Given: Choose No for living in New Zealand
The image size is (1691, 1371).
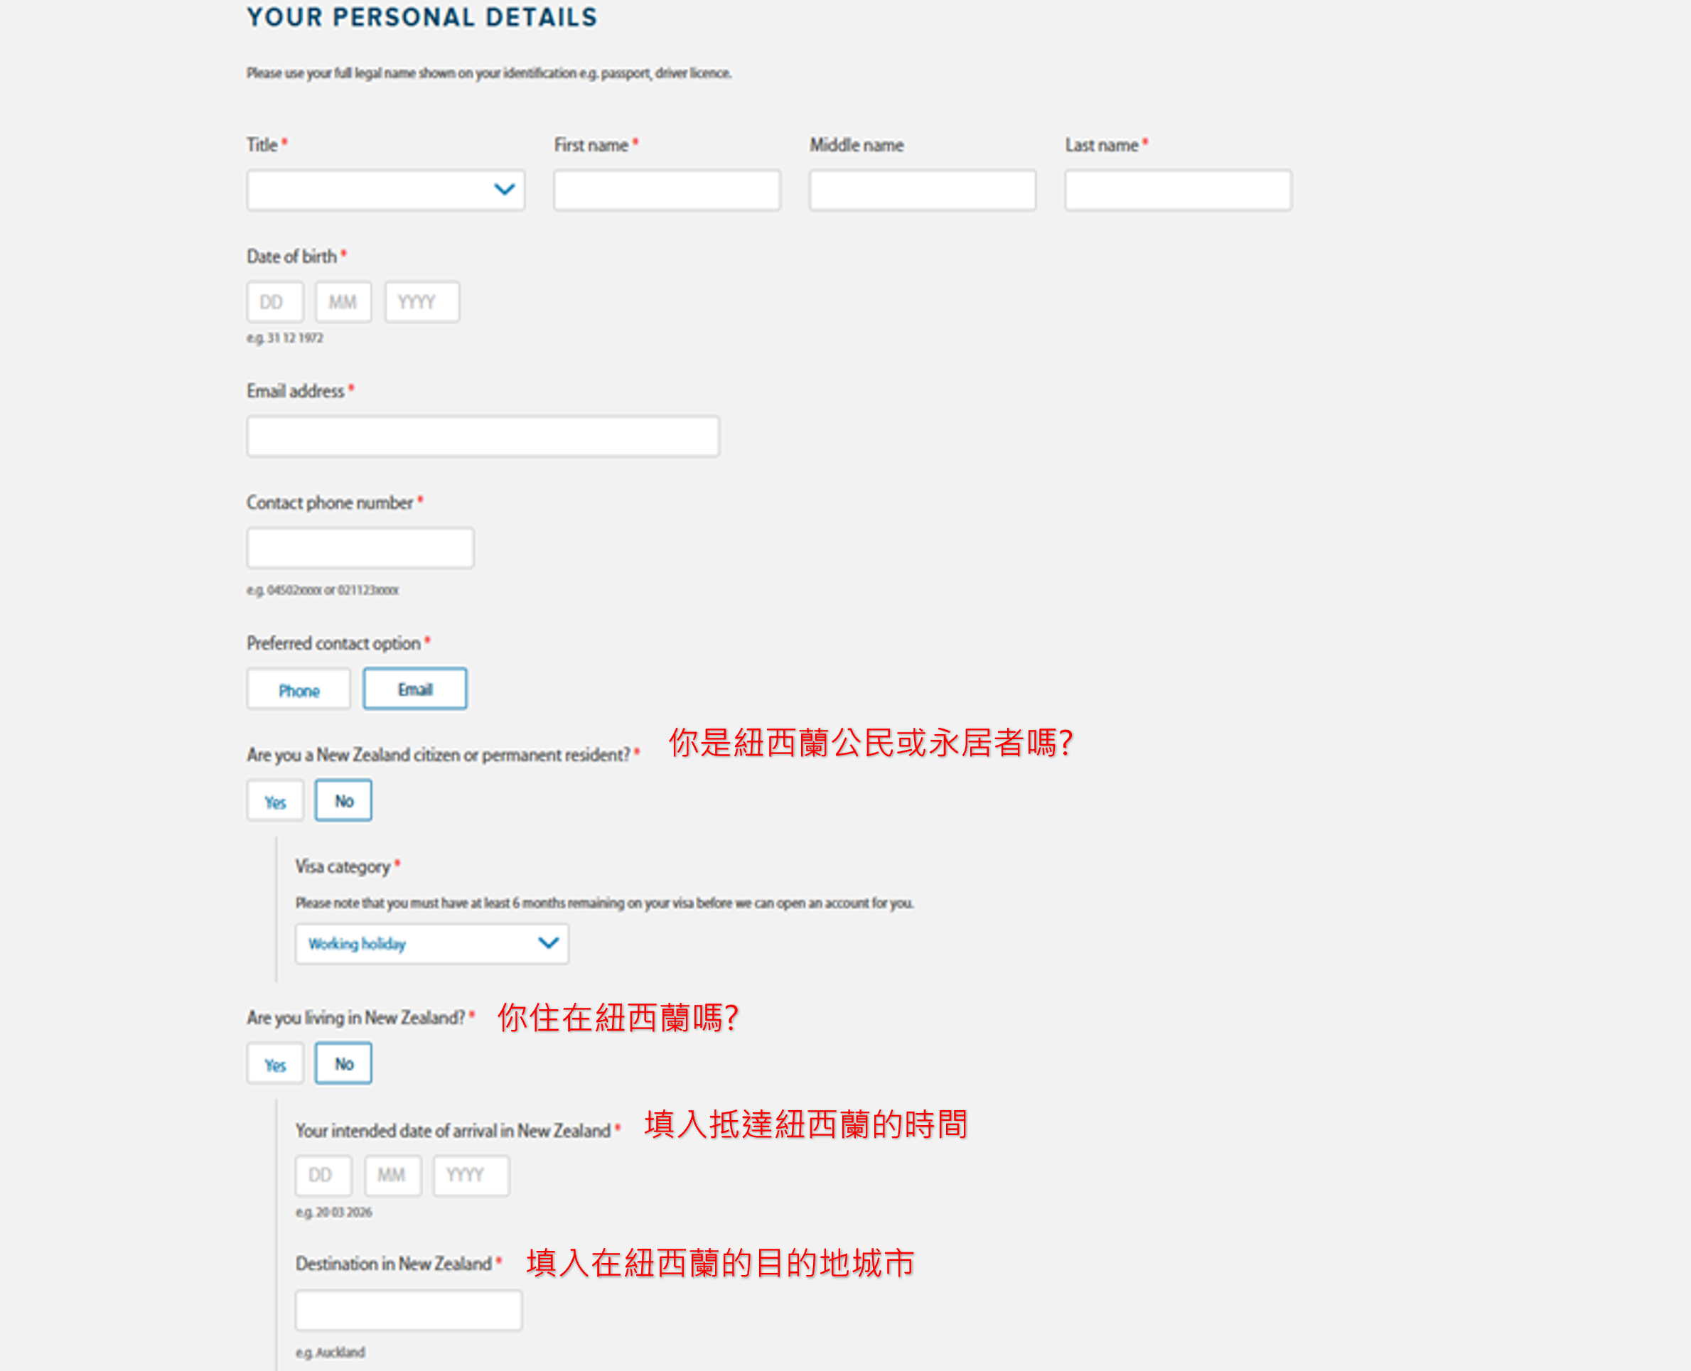Looking at the screenshot, I should 343,1064.
